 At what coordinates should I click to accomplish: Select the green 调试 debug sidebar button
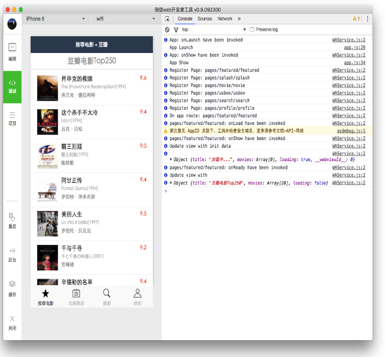pos(12,87)
